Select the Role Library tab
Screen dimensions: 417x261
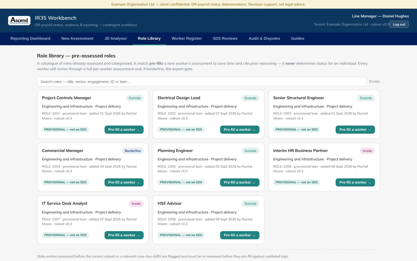[149, 38]
